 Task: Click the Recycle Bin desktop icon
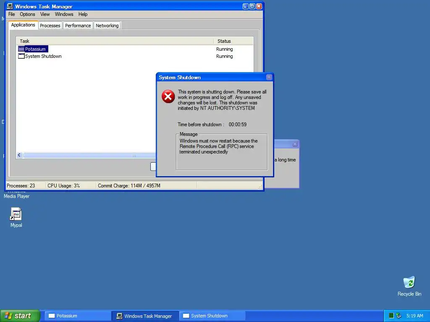pos(409,283)
